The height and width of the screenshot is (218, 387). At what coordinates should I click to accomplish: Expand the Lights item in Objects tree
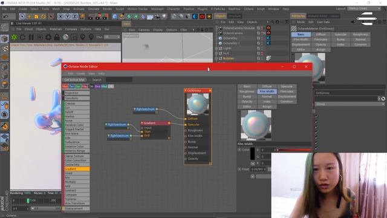216,48
